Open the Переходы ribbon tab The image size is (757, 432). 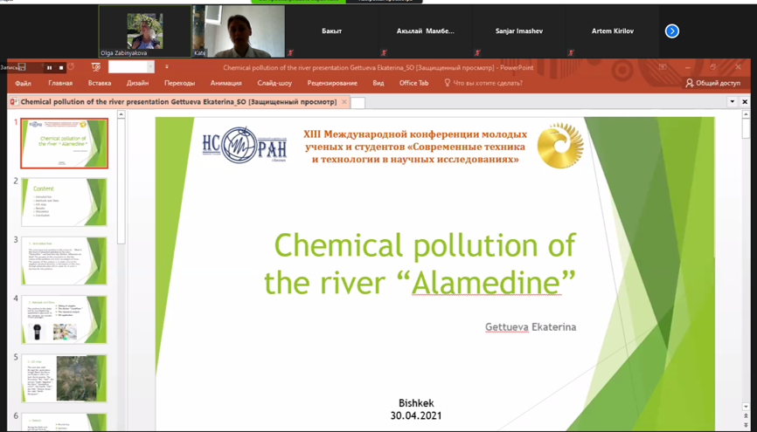click(179, 83)
